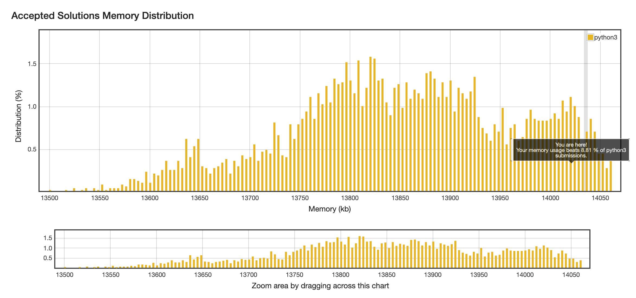Click the 13650 kb peak bar in main chart
Screen dimensions: 636x298
coord(198,165)
